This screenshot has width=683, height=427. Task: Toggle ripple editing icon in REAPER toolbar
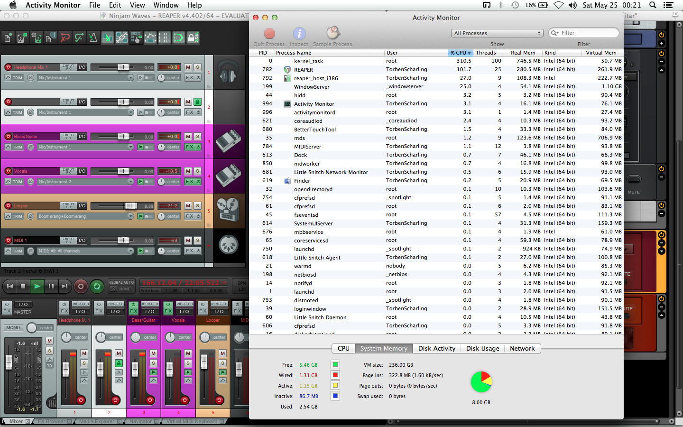(x=136, y=37)
